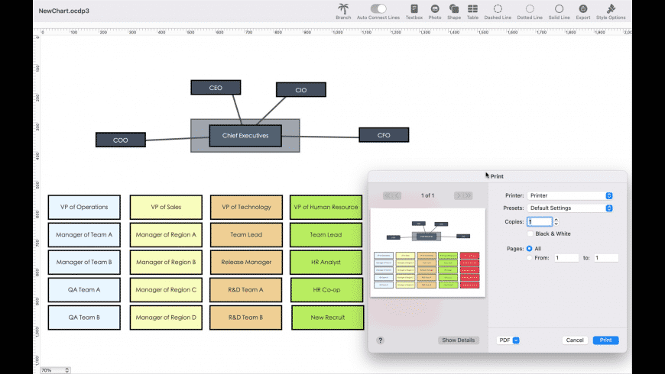Select the Manager of Region B box
Image resolution: width=665 pixels, height=374 pixels.
point(166,262)
